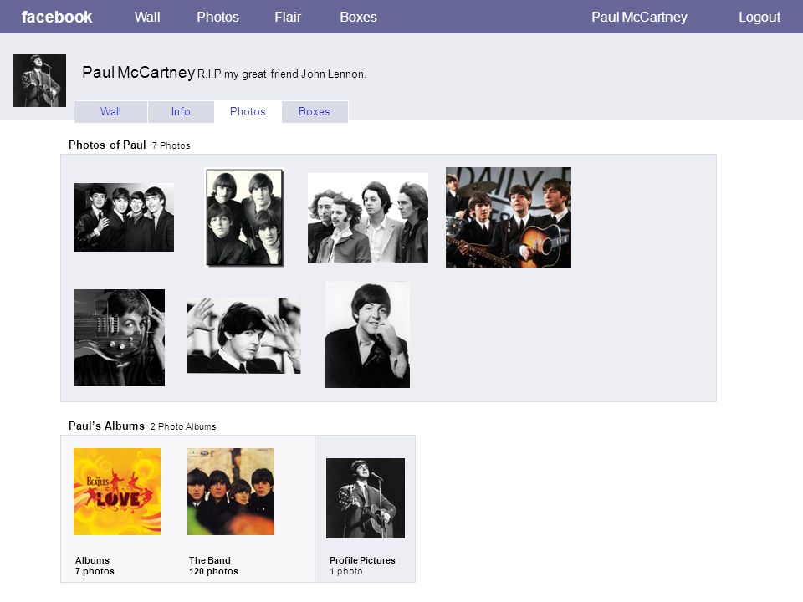This screenshot has width=803, height=602.
Task: Click the facebook logo in header
Action: tap(57, 17)
